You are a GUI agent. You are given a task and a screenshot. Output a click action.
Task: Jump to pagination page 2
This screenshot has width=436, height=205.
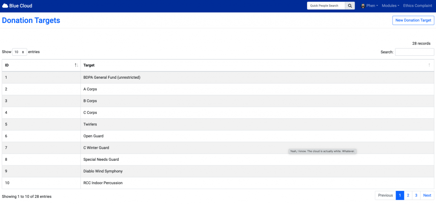(408, 195)
